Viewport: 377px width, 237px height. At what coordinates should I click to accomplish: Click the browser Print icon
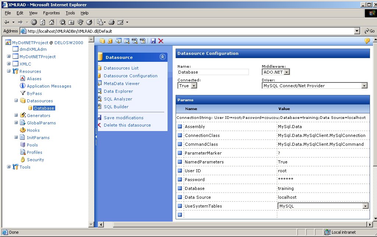[112, 22]
